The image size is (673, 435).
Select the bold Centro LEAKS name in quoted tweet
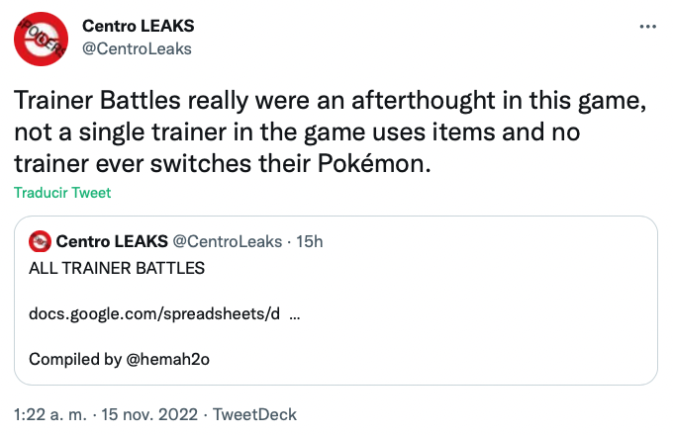[112, 241]
